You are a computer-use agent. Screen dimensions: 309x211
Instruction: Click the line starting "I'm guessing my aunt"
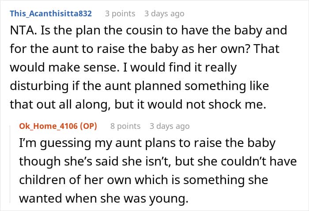[147, 143]
